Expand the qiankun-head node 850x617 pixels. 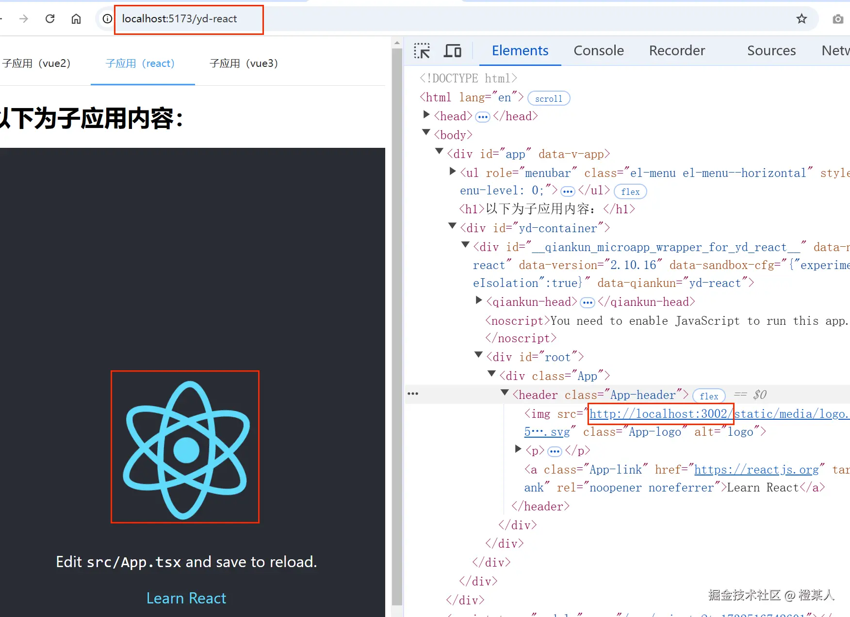479,301
